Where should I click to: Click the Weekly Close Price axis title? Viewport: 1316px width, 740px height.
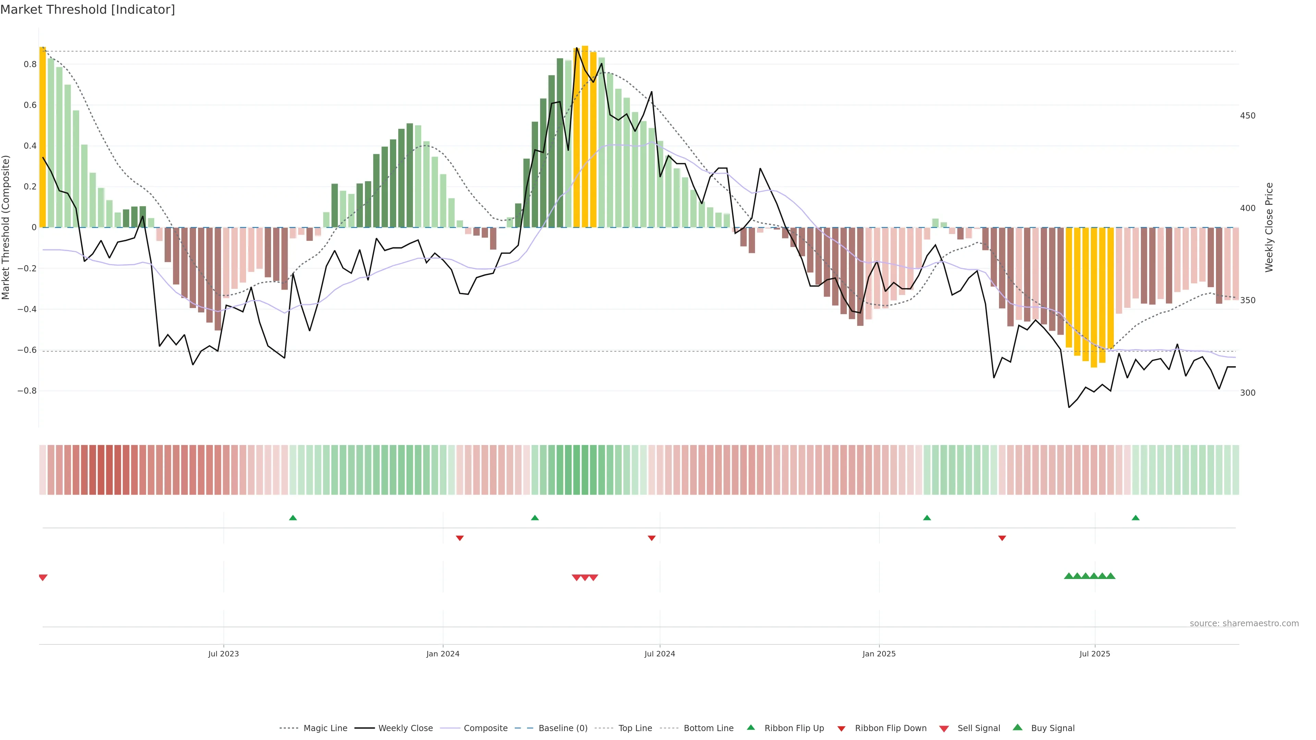point(1269,227)
